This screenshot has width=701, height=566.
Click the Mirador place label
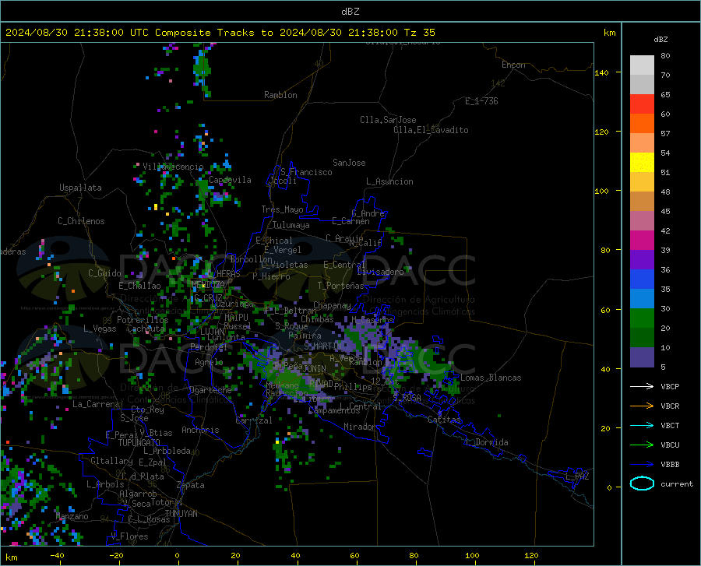coord(359,427)
